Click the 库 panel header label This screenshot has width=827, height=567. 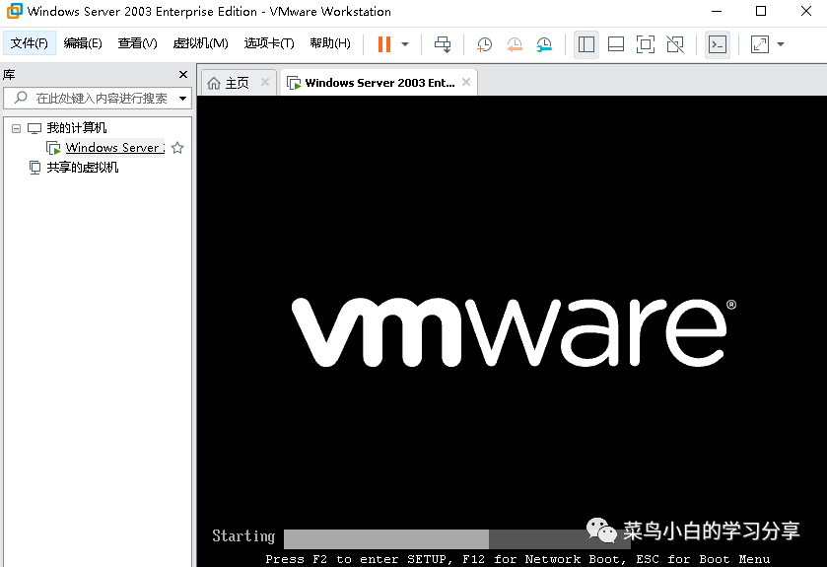[9, 75]
